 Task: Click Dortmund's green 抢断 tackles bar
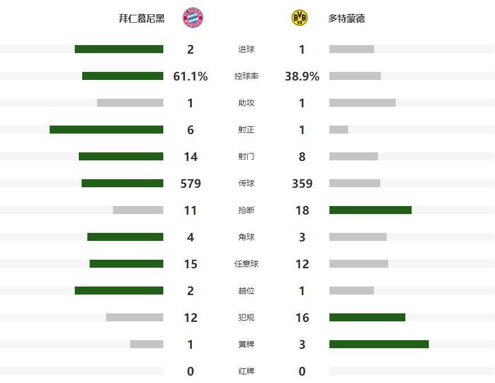[x=371, y=210]
